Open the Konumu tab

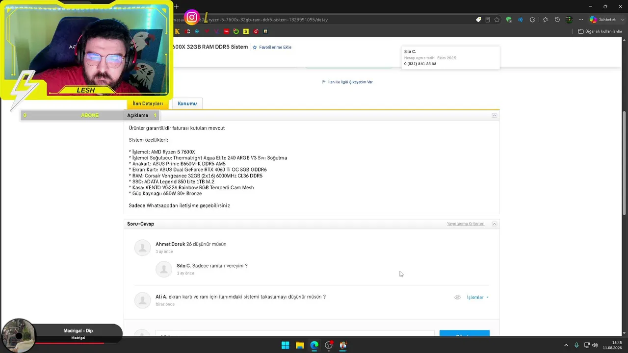187,103
